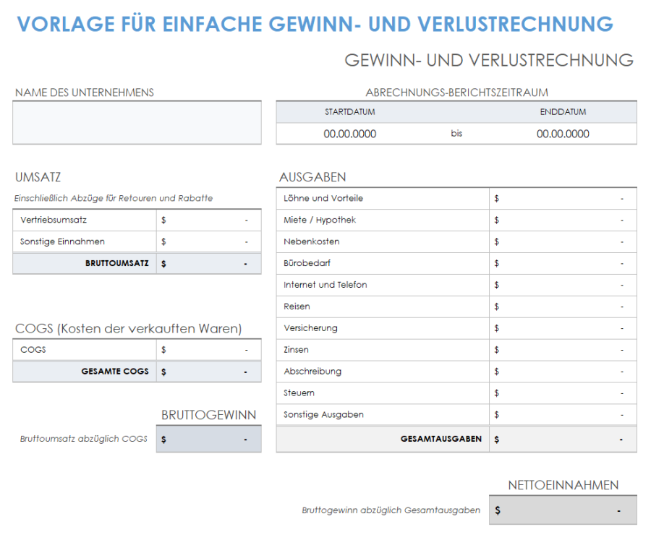The height and width of the screenshot is (540, 651).
Task: Click the Nebenkosten expense cell
Action: pyautogui.click(x=563, y=241)
